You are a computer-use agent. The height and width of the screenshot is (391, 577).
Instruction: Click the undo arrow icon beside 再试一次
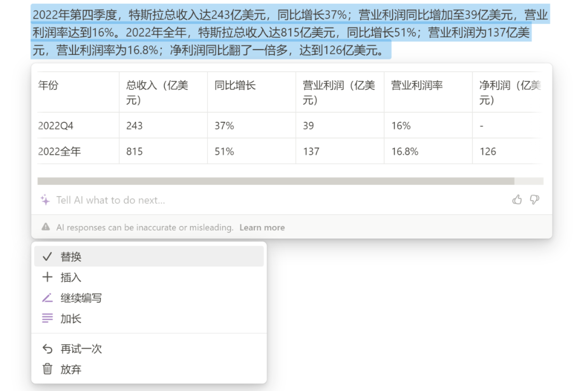pos(47,348)
